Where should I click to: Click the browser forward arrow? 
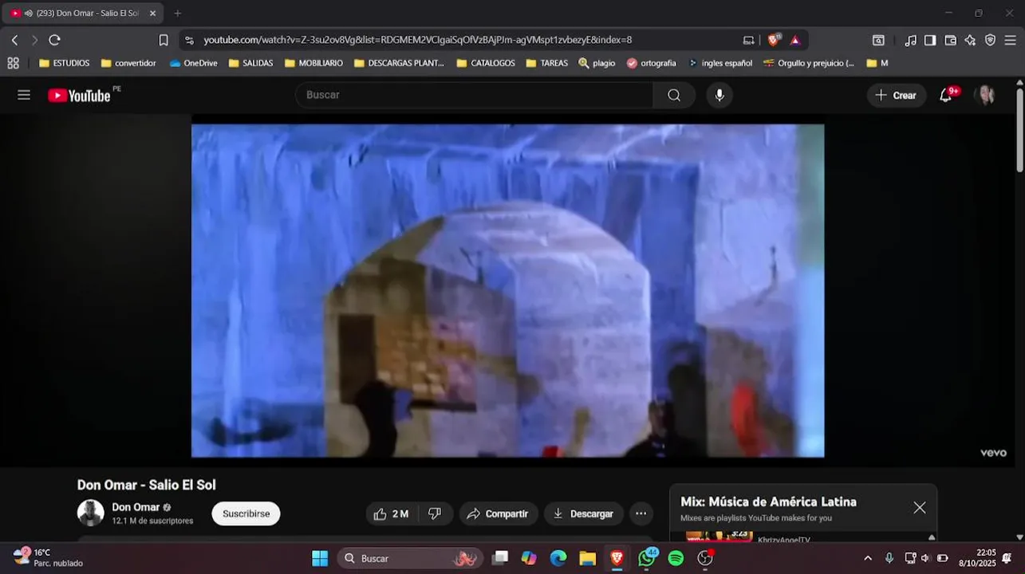34,40
